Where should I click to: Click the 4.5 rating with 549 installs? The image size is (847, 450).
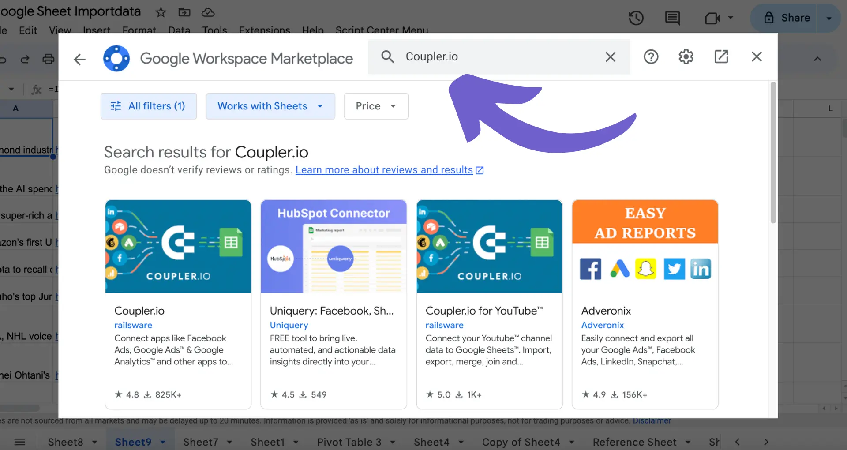[x=298, y=394]
